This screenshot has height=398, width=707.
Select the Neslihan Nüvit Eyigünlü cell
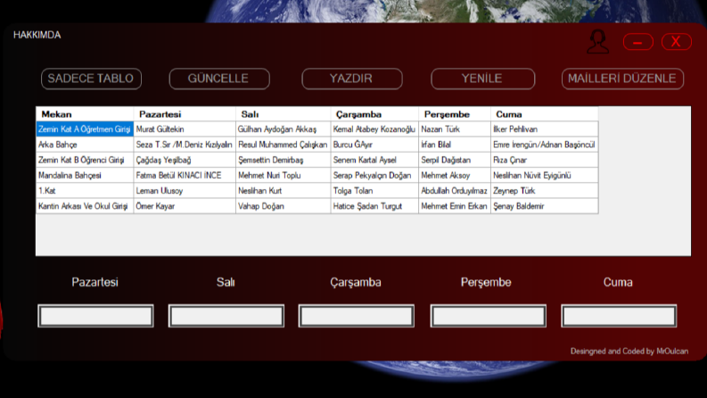pos(545,175)
